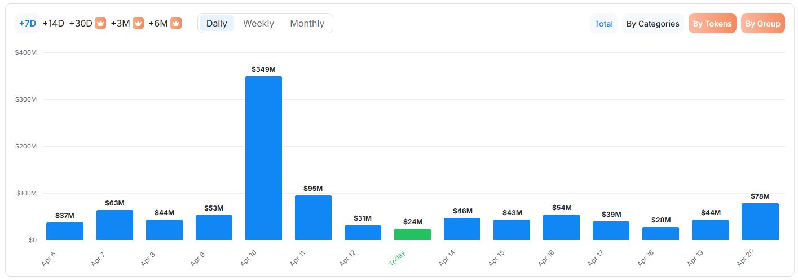Select the green Today bar

click(x=412, y=234)
